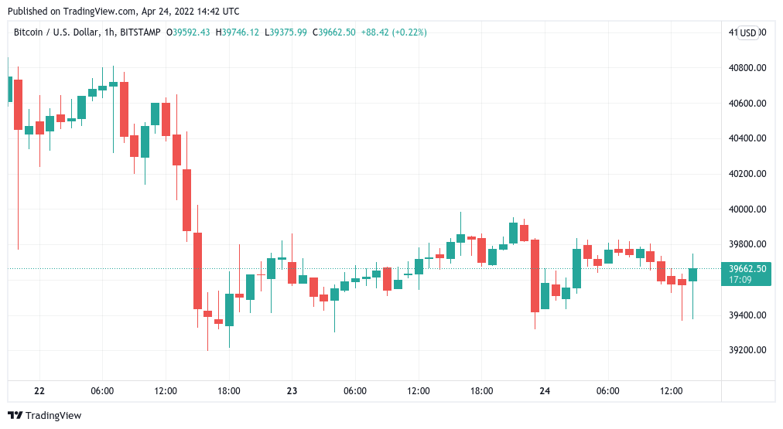783x429 pixels.
Task: Jump to the date label 23 on the time axis
Action: pos(292,391)
